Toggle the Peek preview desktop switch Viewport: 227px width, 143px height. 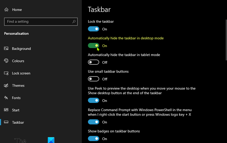(x=93, y=101)
